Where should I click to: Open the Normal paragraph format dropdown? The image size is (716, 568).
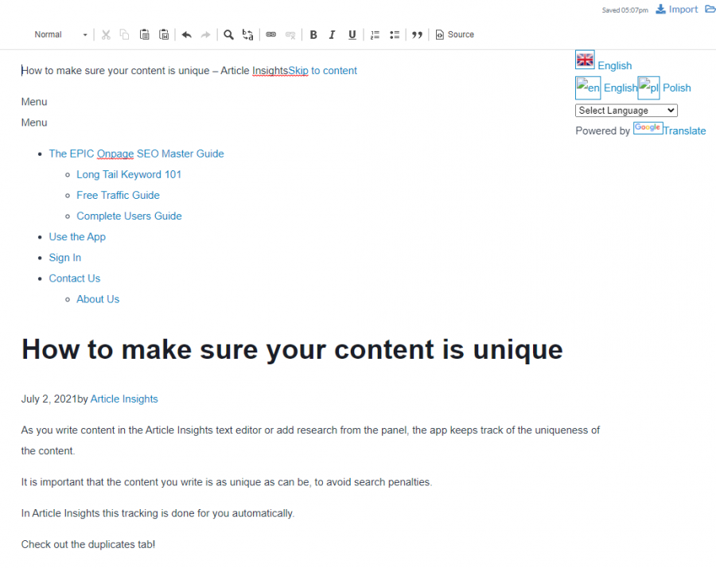(x=60, y=35)
